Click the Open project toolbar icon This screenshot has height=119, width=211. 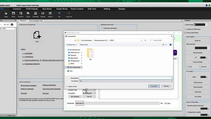(x=6, y=13)
